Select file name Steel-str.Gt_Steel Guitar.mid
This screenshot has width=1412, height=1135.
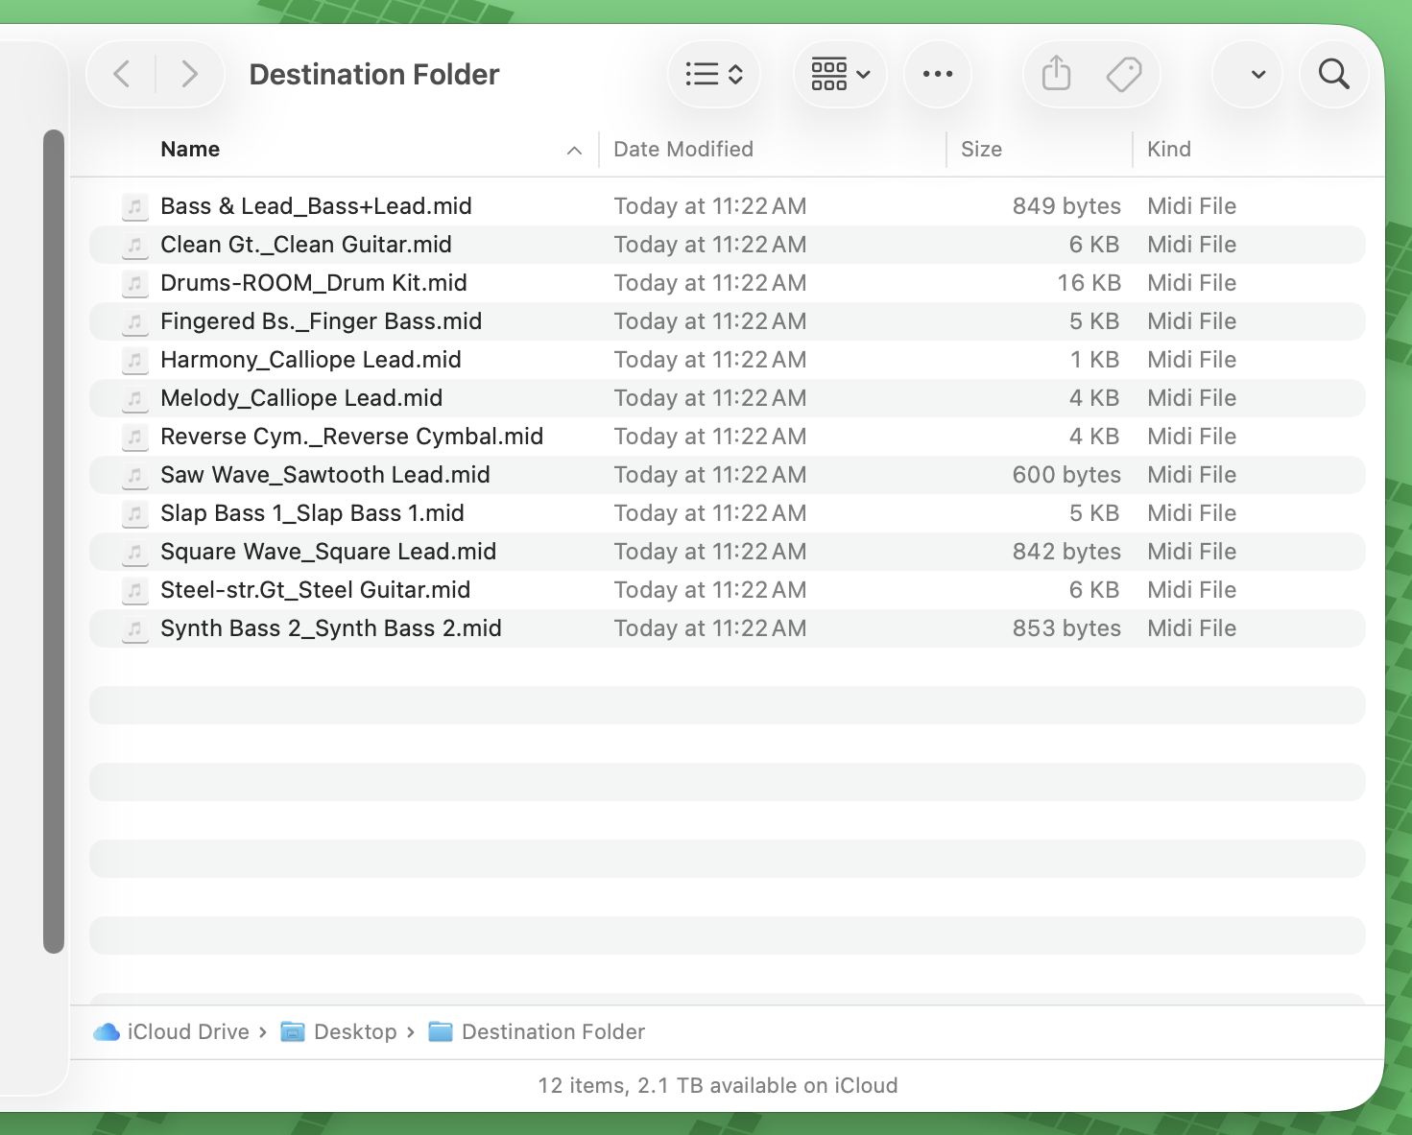[316, 590]
